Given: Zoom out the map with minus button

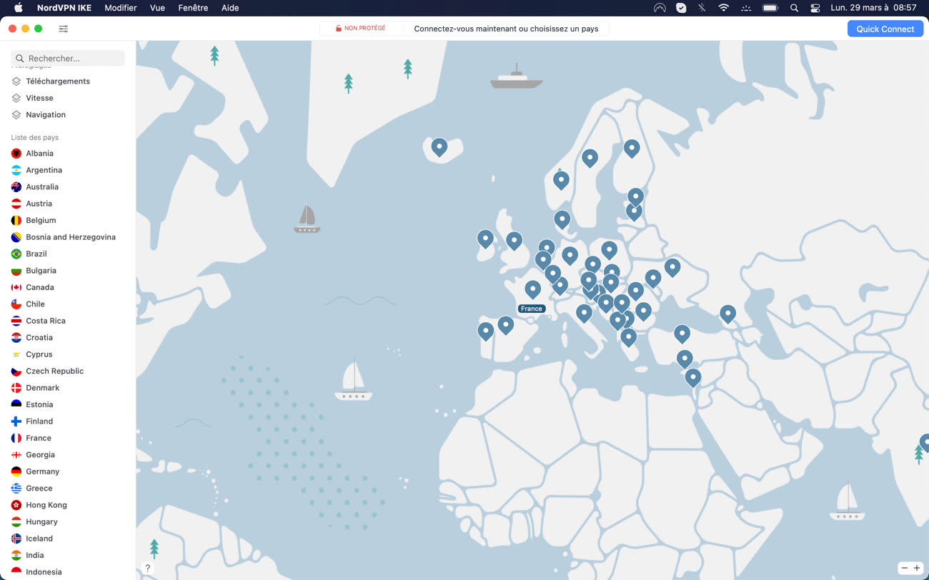Looking at the screenshot, I should 904,568.
